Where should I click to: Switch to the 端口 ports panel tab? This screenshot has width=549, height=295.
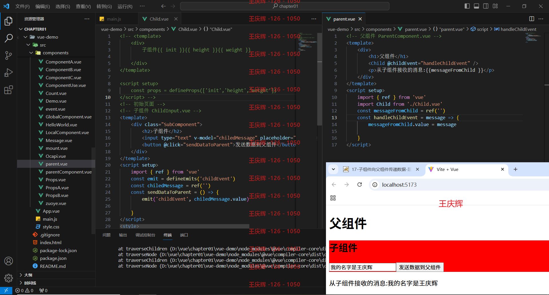(x=184, y=235)
